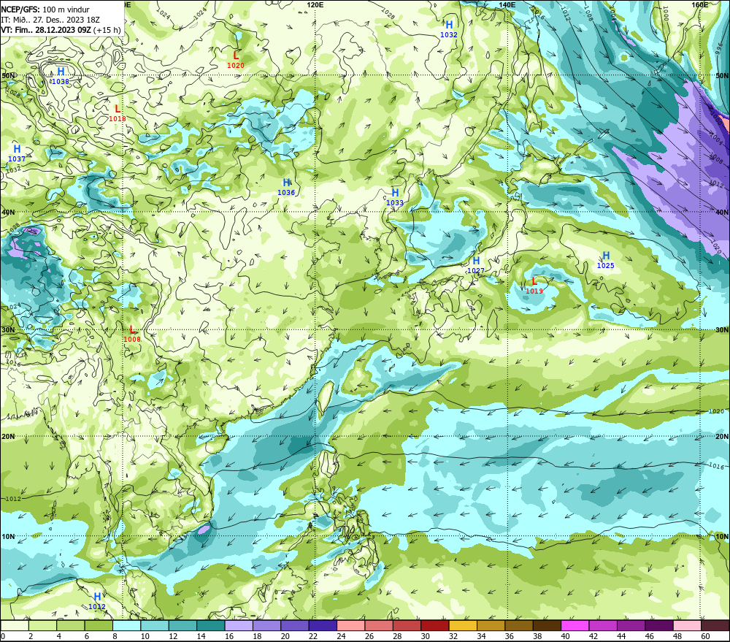Click the 160E longitude label
The image size is (730, 642).
point(700,4)
